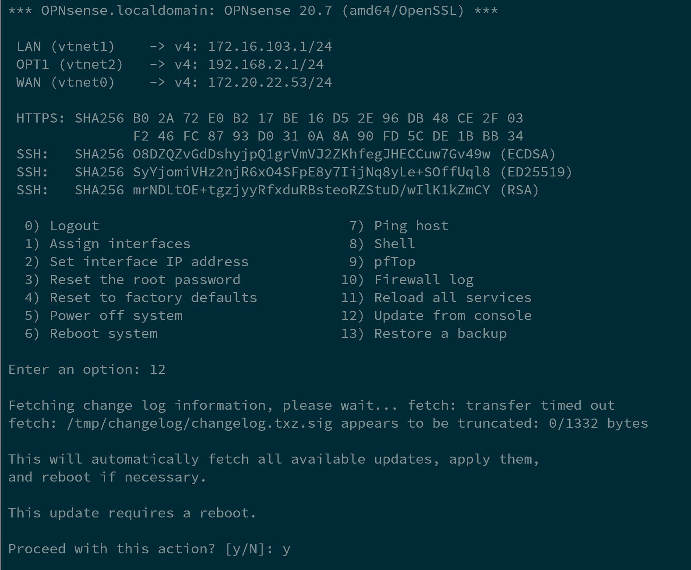Click the Set interface IP address entry
691x570 pixels.
pyautogui.click(x=149, y=262)
